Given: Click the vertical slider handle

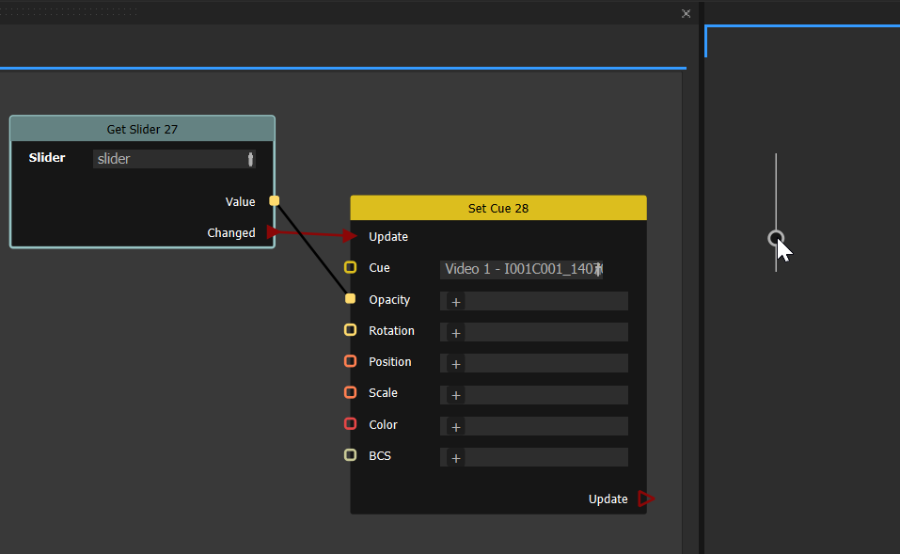Looking at the screenshot, I should click(x=775, y=238).
